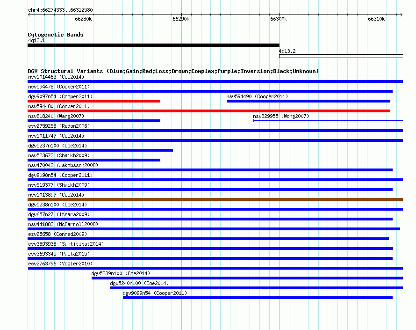Click the 66290k ruler tick label

[x=181, y=19]
